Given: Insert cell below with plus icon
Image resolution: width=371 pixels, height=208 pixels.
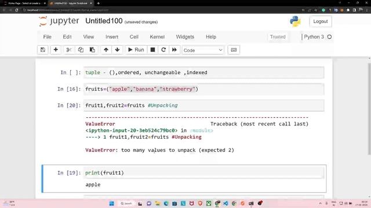Looking at the screenshot, I should (56, 50).
